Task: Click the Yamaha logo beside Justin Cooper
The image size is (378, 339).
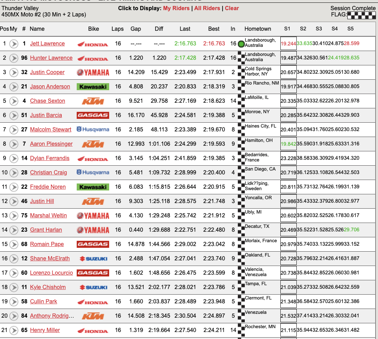Action: pyautogui.click(x=93, y=72)
